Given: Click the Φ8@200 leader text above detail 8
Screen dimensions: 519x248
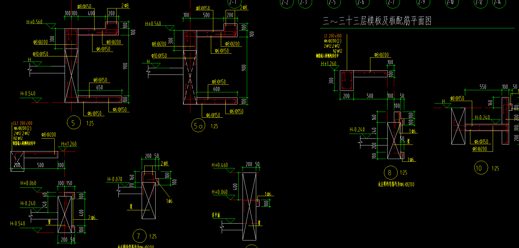Looking at the screenshot, I should (x=382, y=55).
